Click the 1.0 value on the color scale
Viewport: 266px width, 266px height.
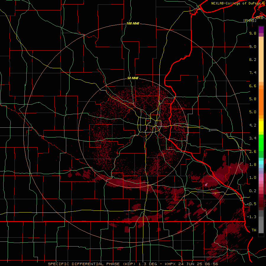point(253,178)
